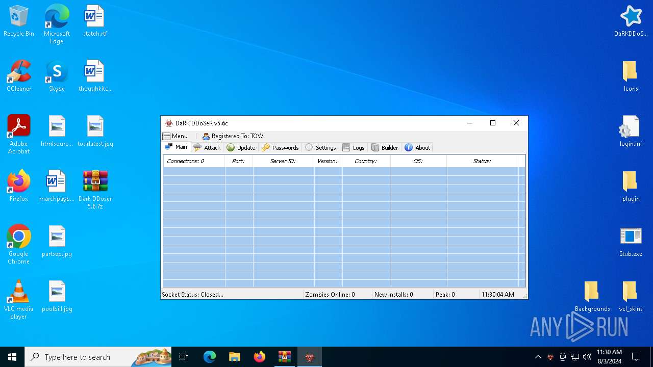Open the network icon in system tray
Image resolution: width=653 pixels, height=367 pixels.
tap(575, 357)
